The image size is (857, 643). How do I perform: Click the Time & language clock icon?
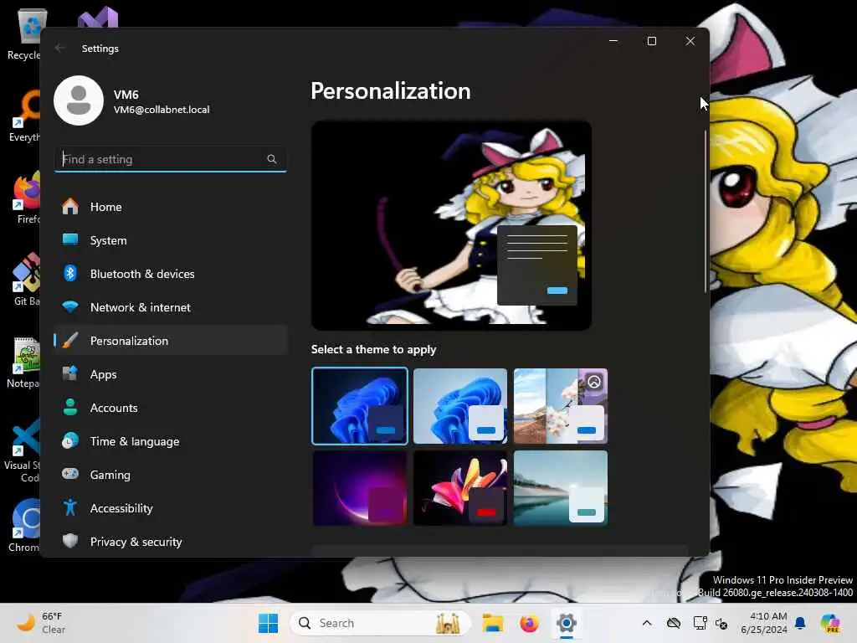pos(70,440)
